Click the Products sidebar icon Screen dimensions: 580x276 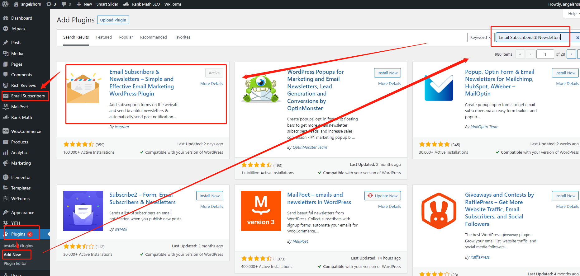(x=6, y=142)
